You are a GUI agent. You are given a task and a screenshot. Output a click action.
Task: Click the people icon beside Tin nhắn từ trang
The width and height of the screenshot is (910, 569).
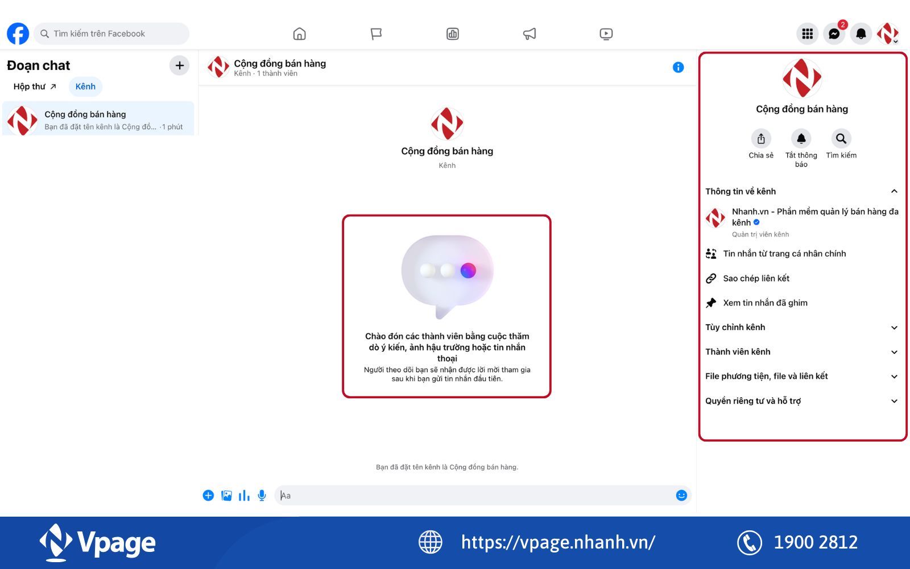(711, 254)
